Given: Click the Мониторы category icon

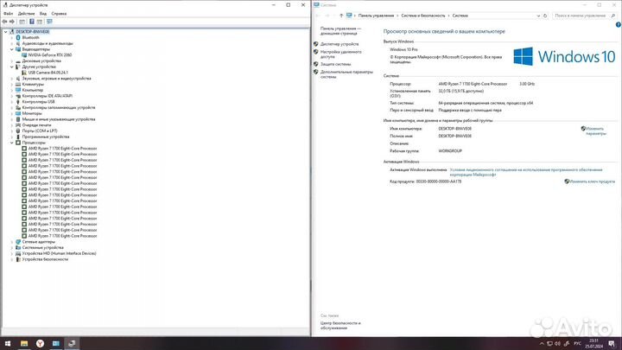Looking at the screenshot, I should (18, 113).
